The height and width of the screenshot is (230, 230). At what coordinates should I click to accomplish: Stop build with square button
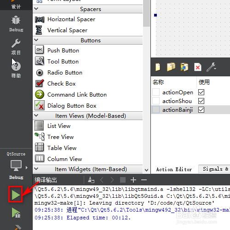123,180
